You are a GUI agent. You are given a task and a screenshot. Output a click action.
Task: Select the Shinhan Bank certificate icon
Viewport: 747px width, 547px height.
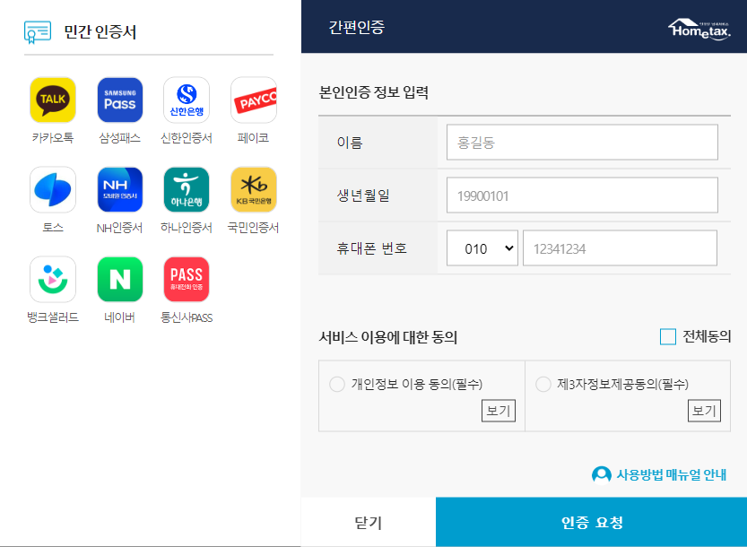[187, 100]
